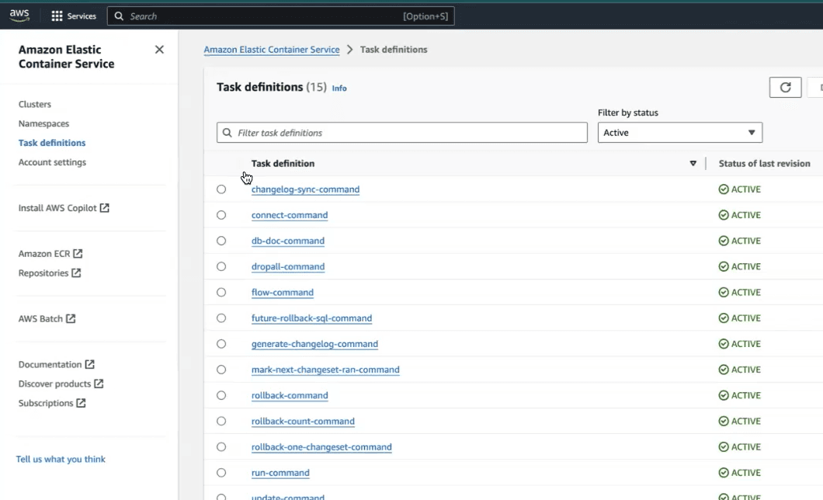823x500 pixels.
Task: Click the Amazon Elastic Container Service breadcrumb
Action: coord(272,50)
